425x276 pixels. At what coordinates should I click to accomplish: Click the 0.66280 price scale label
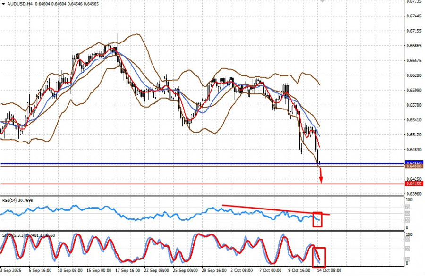[414, 75]
